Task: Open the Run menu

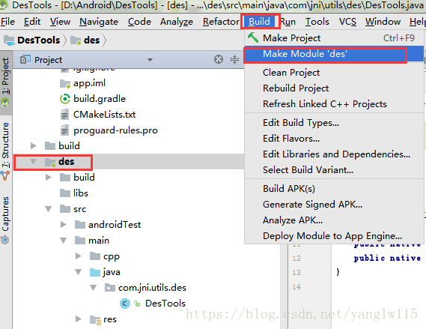Action: [x=287, y=22]
